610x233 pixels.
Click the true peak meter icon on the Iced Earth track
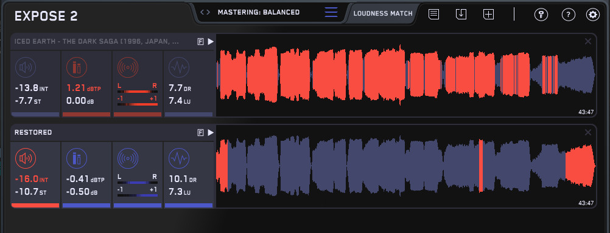77,67
